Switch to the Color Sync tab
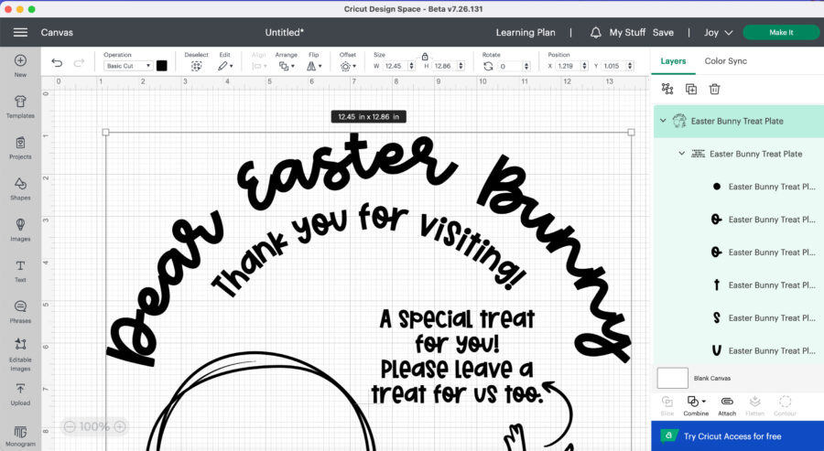Viewport: 824px width, 451px height. (x=725, y=61)
